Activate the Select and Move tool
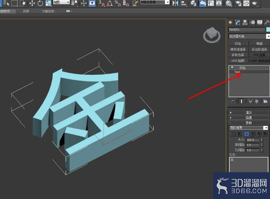This screenshot has height=199, width=270. 32,3
